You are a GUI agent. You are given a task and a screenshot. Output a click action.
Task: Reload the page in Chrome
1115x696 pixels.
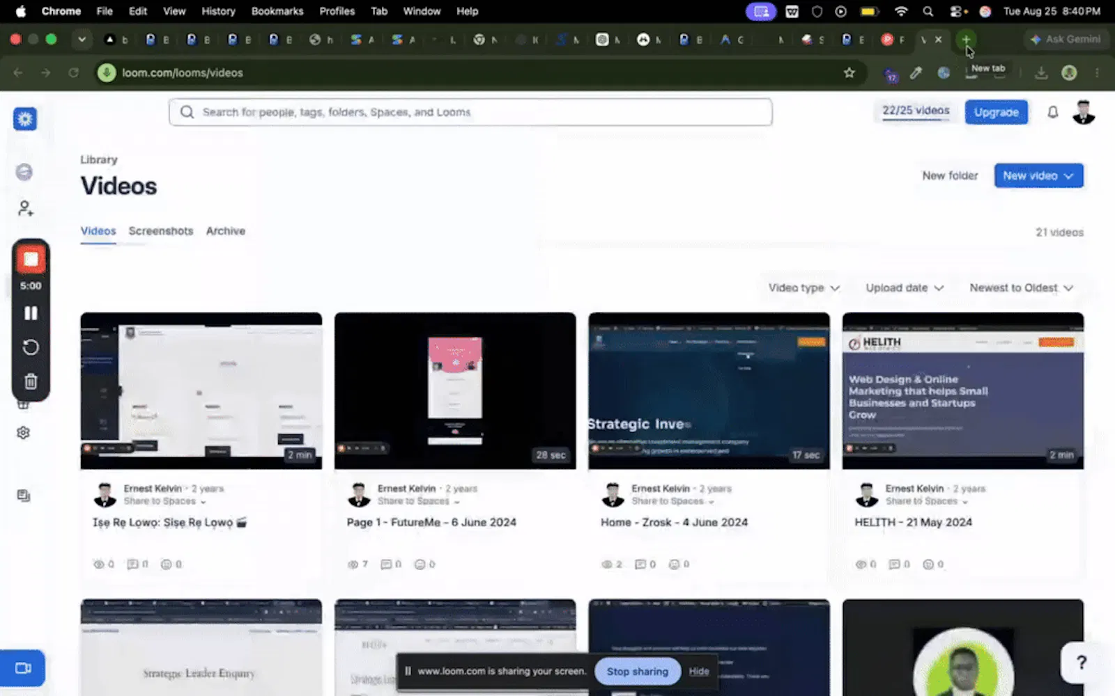pos(73,72)
